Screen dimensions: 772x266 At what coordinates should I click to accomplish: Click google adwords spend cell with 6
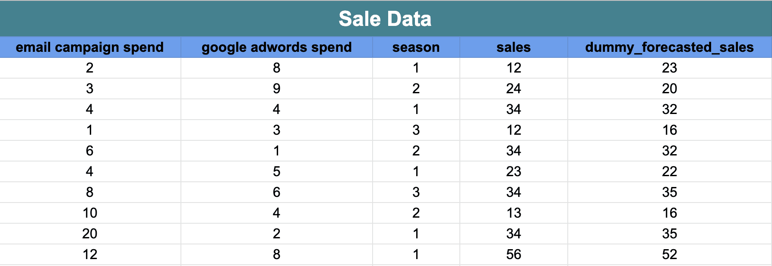(276, 192)
